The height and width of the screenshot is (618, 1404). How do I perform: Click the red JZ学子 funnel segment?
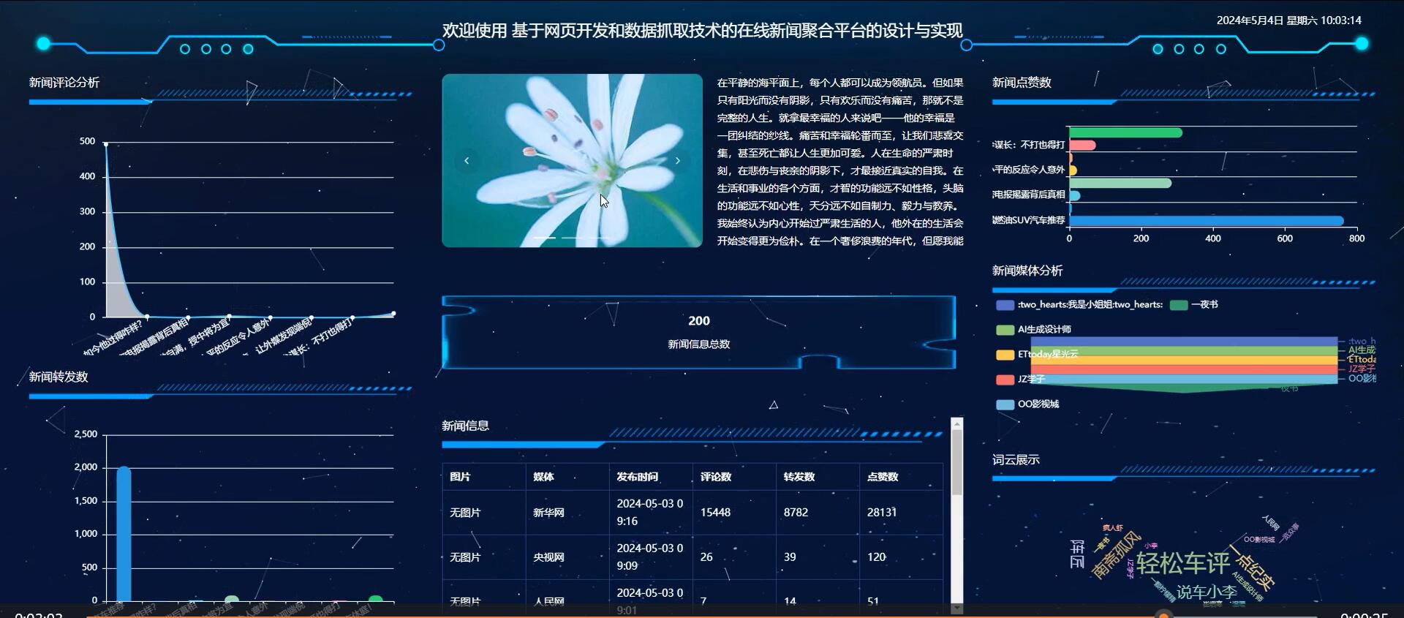pos(1184,369)
